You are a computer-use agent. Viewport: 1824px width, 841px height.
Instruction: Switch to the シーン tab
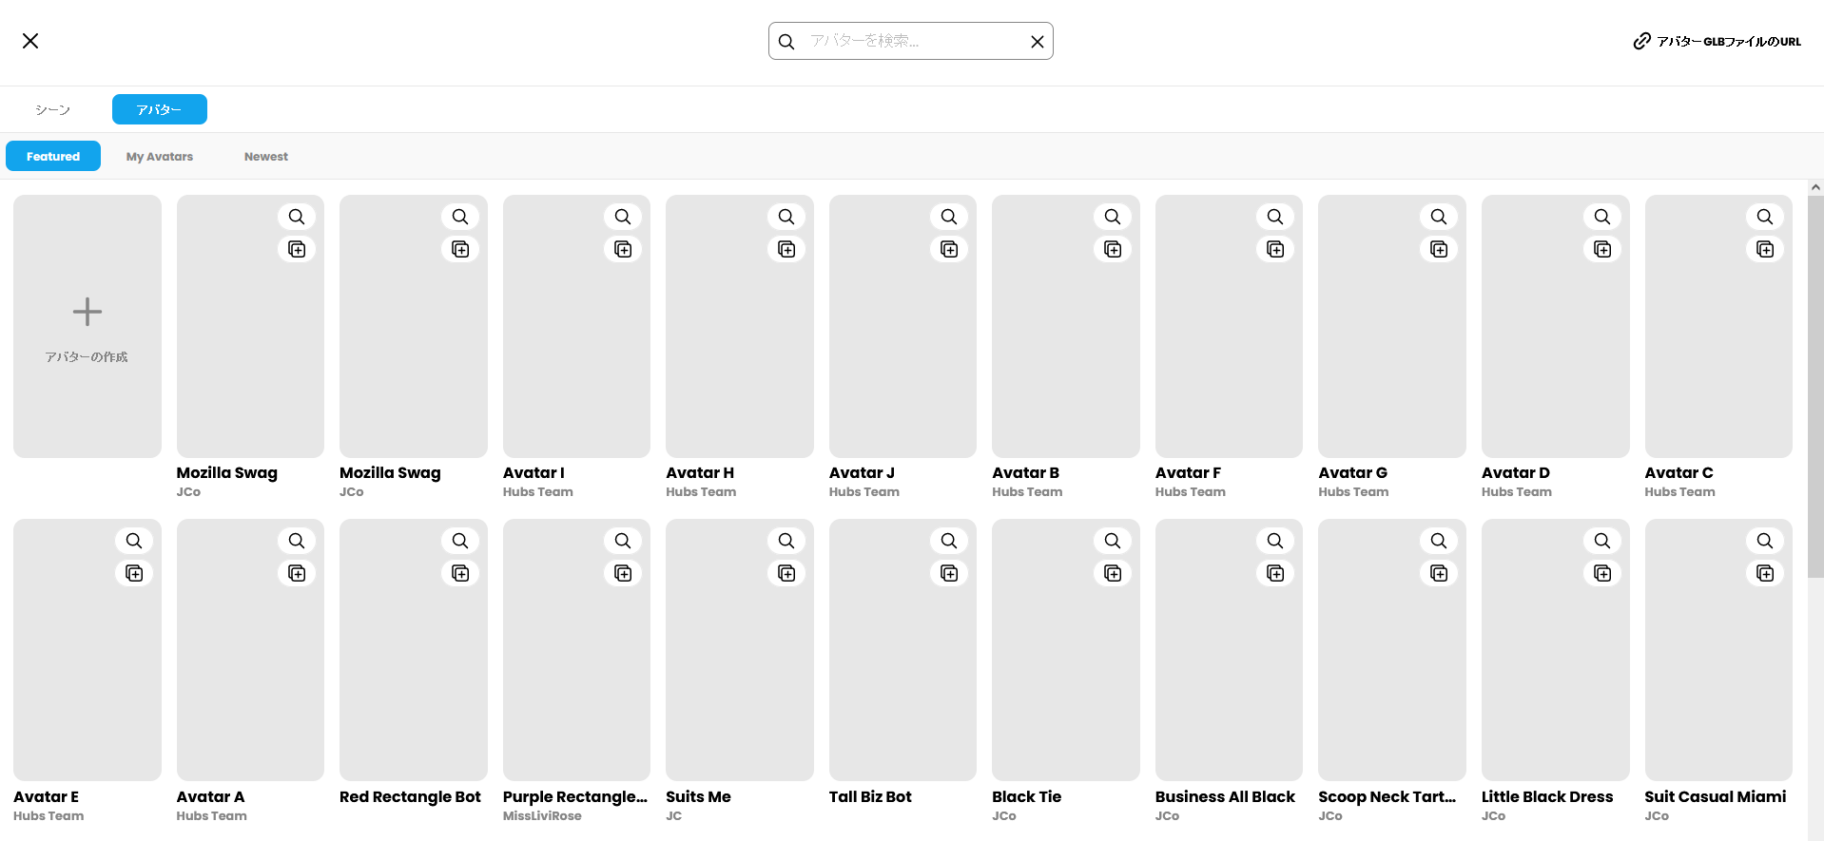pos(53,109)
